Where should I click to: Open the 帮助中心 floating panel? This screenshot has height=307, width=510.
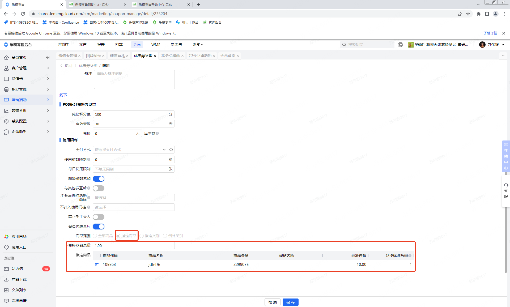coord(506,156)
